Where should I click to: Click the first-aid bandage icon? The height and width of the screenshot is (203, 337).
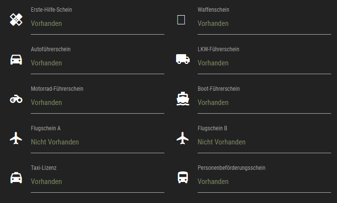click(x=16, y=20)
